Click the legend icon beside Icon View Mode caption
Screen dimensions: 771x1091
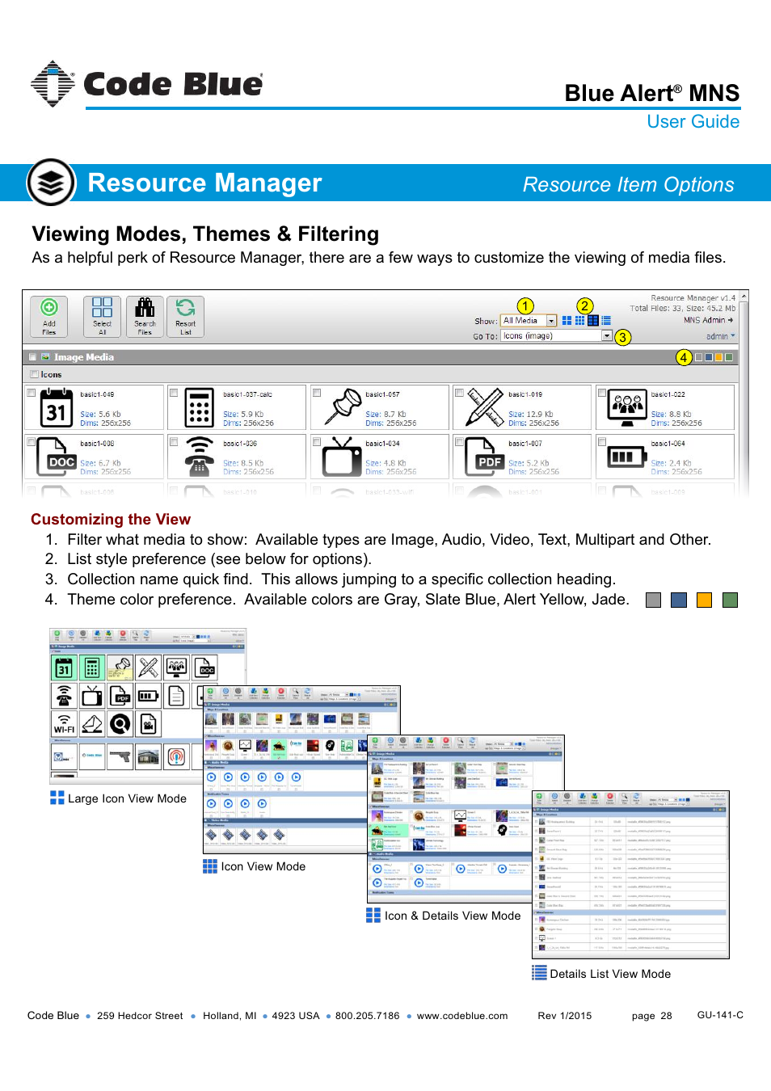coord(210,866)
